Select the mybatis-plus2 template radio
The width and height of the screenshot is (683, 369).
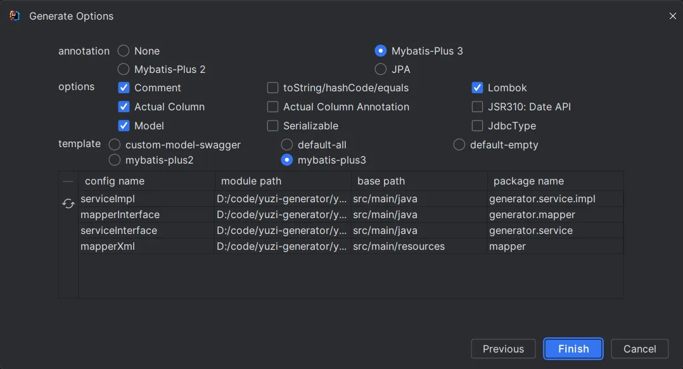coord(115,160)
